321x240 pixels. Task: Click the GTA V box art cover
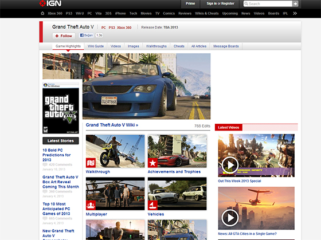[x=61, y=108]
